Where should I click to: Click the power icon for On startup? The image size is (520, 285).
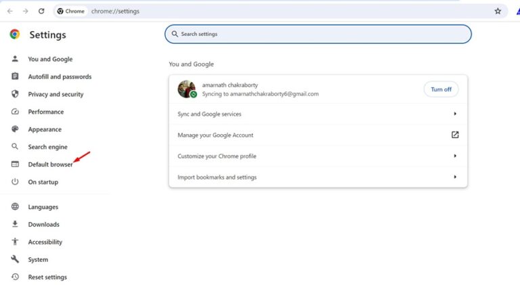tap(15, 181)
